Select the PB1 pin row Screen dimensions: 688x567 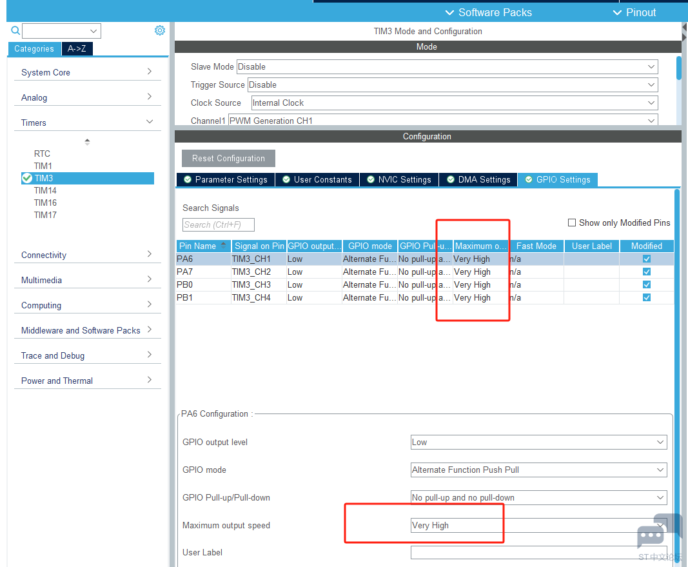[425, 297]
